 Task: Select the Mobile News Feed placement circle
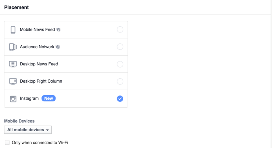tap(120, 29)
